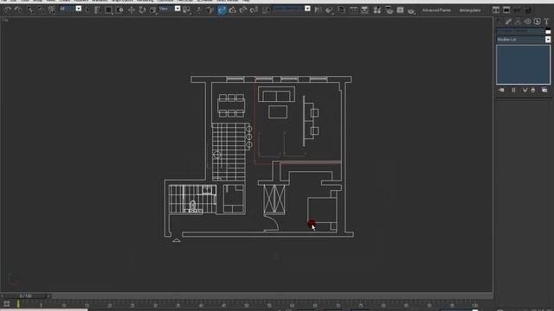Click Make Unique below modifier stack
This screenshot has width=554, height=311.
pyautogui.click(x=525, y=90)
